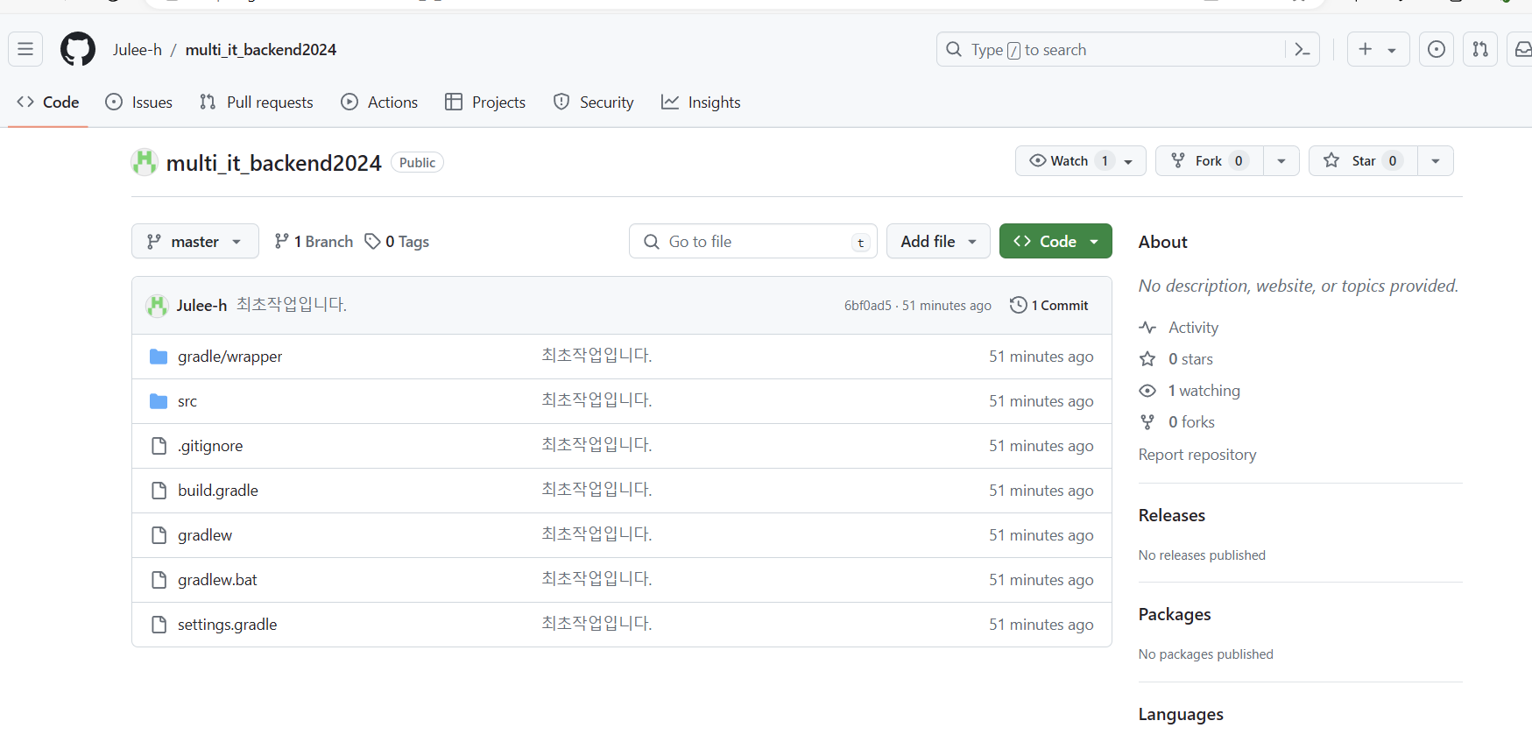This screenshot has height=742, width=1532.
Task: Star the multi_it_backend2024 repository
Action: click(x=1363, y=160)
